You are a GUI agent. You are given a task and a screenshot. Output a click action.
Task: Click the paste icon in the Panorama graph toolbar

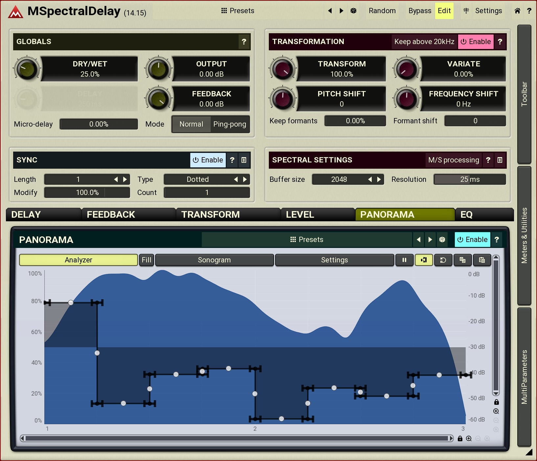point(482,260)
